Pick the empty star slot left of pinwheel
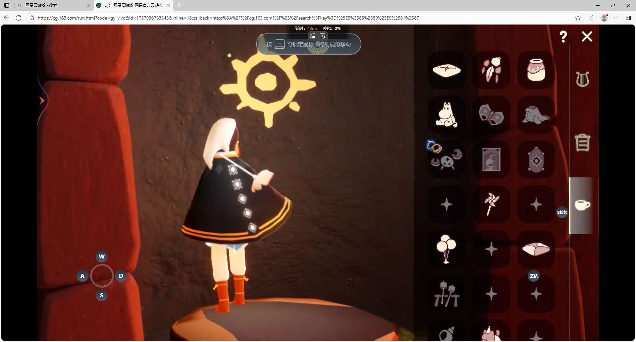 (x=447, y=204)
